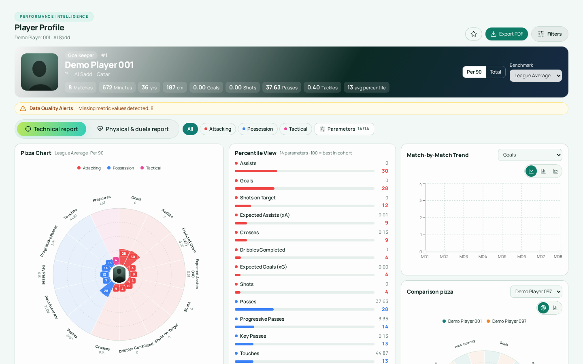Open the Filters button
The height and width of the screenshot is (364, 583).
pos(550,34)
